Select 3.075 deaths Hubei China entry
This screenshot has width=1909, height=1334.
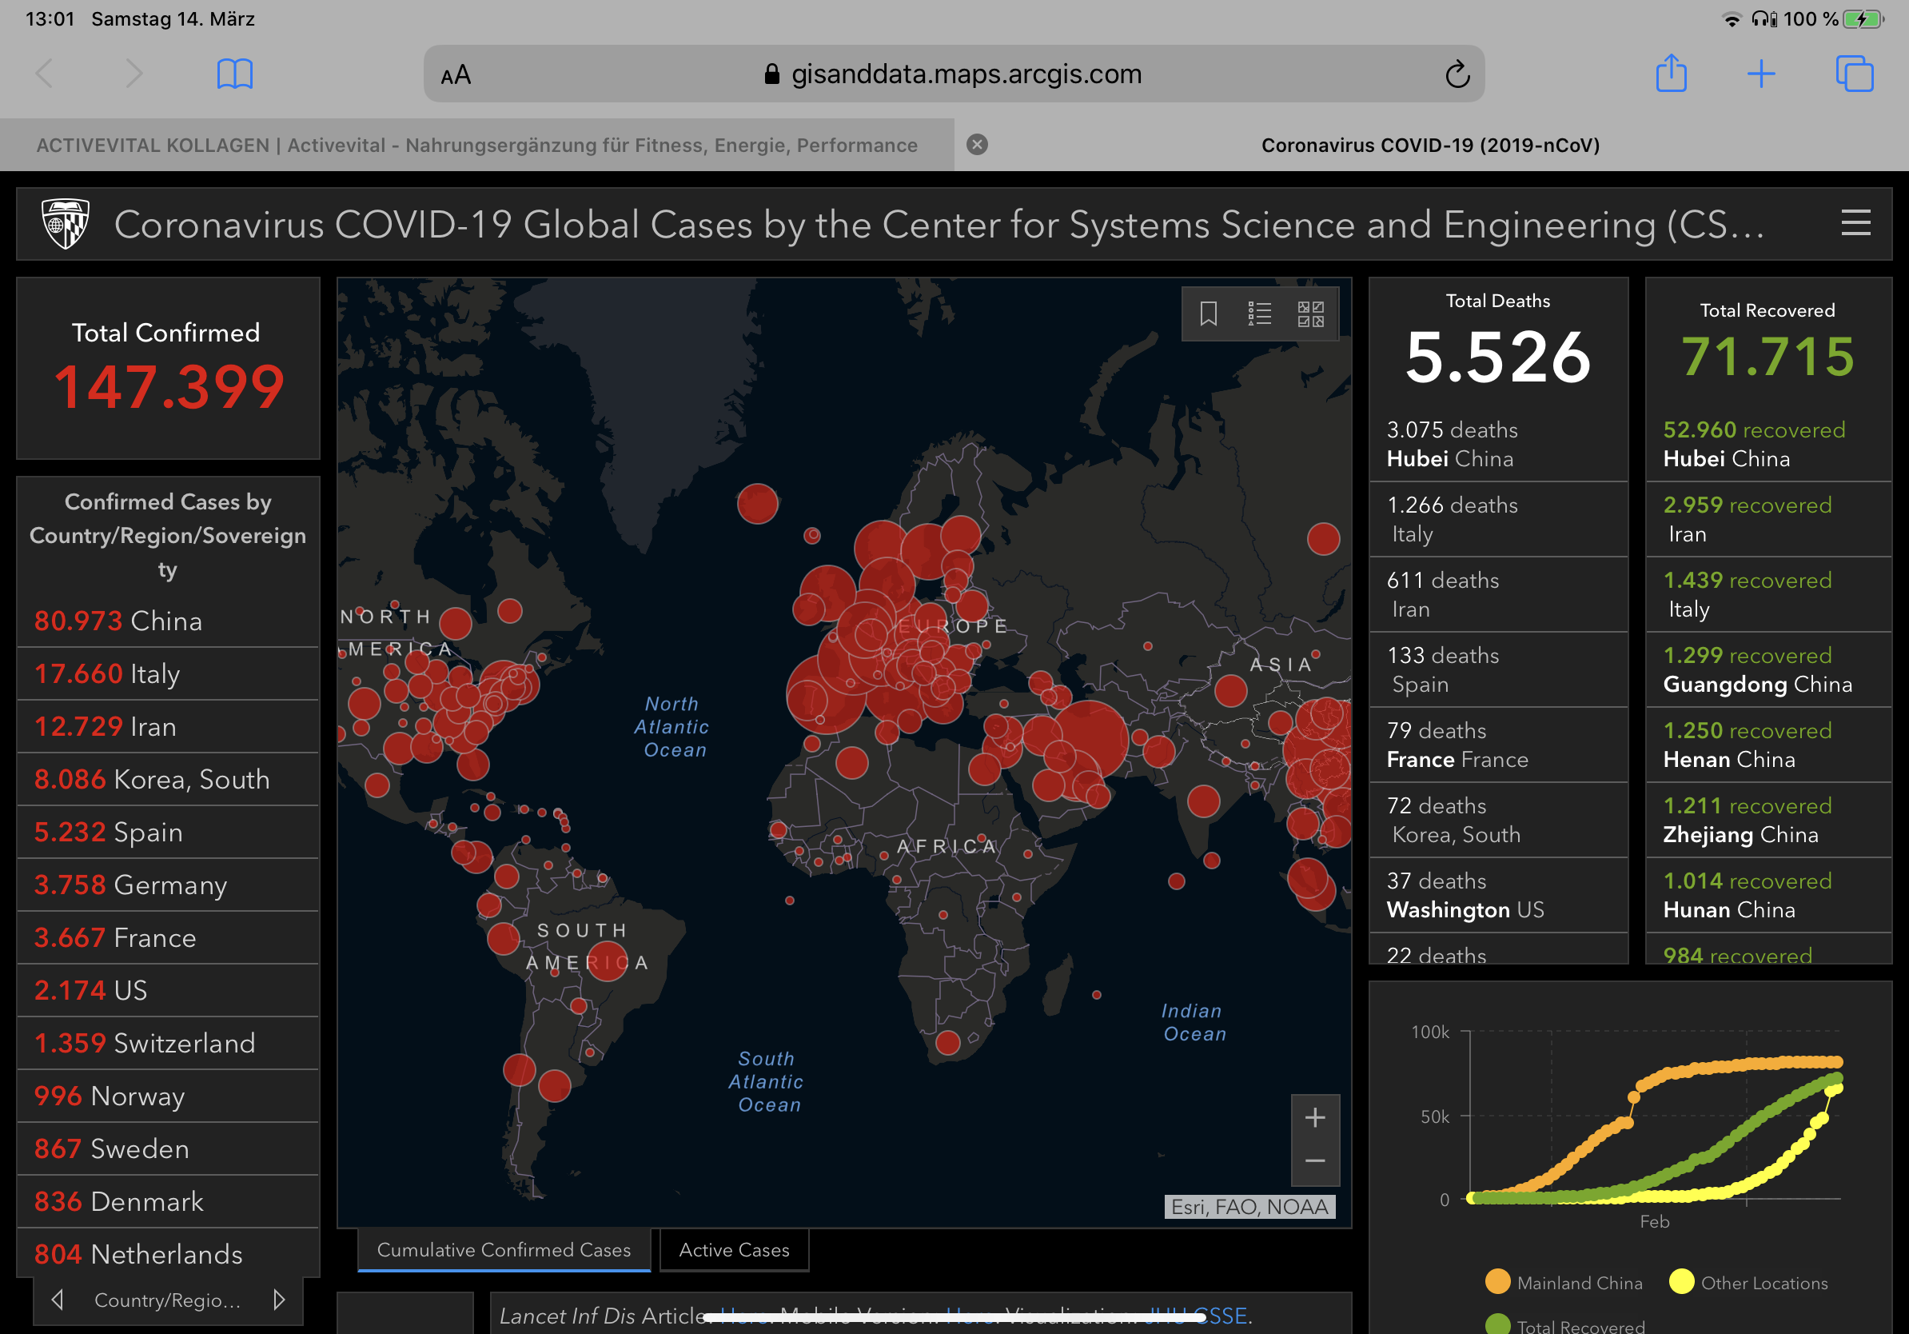(x=1498, y=444)
